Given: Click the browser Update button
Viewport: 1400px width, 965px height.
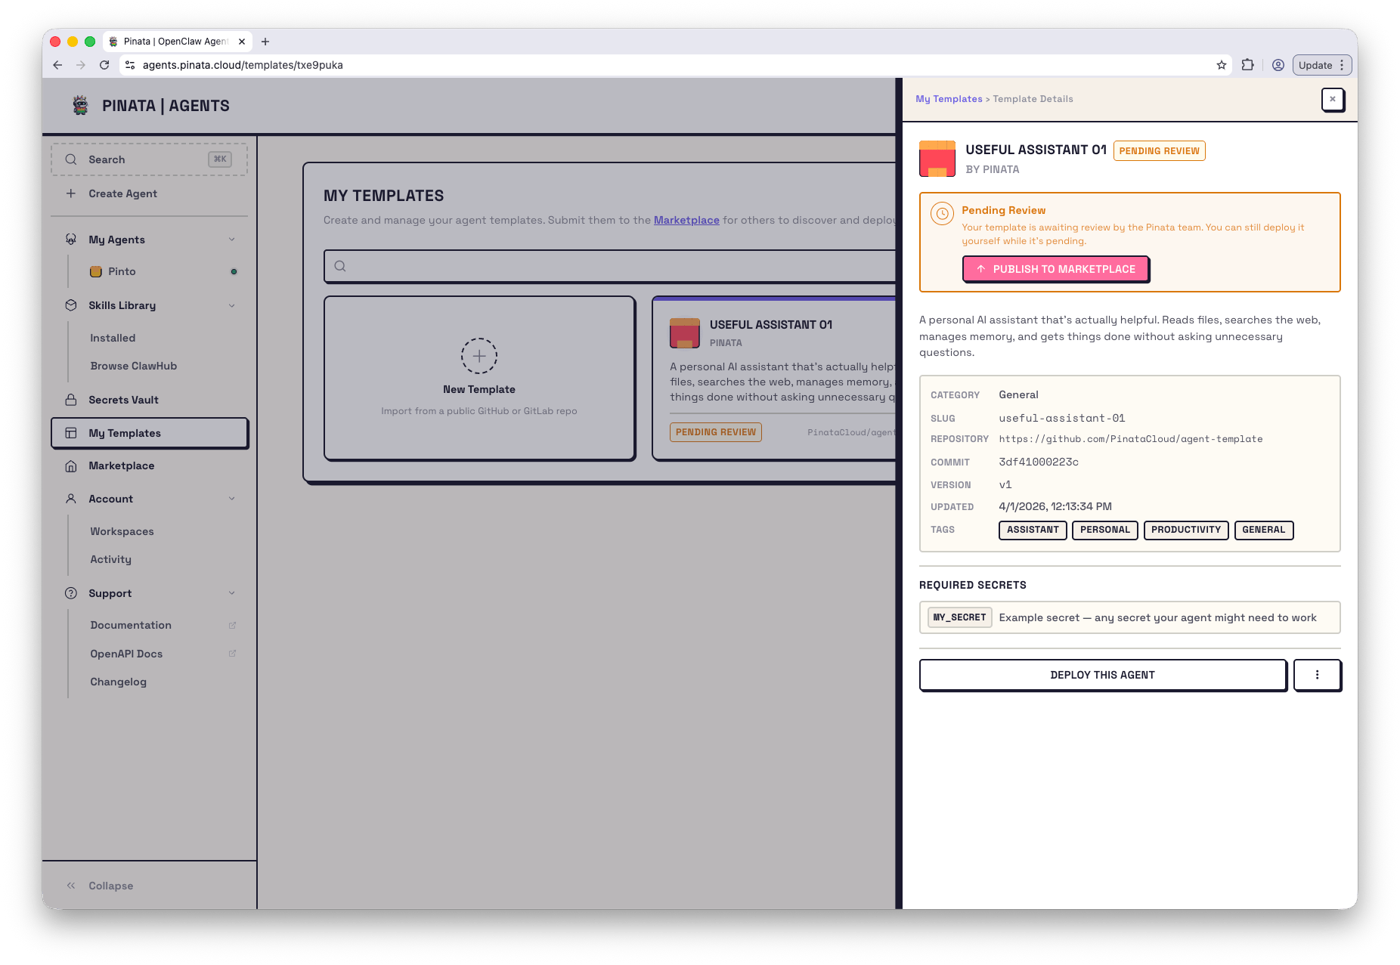Looking at the screenshot, I should click(x=1321, y=65).
